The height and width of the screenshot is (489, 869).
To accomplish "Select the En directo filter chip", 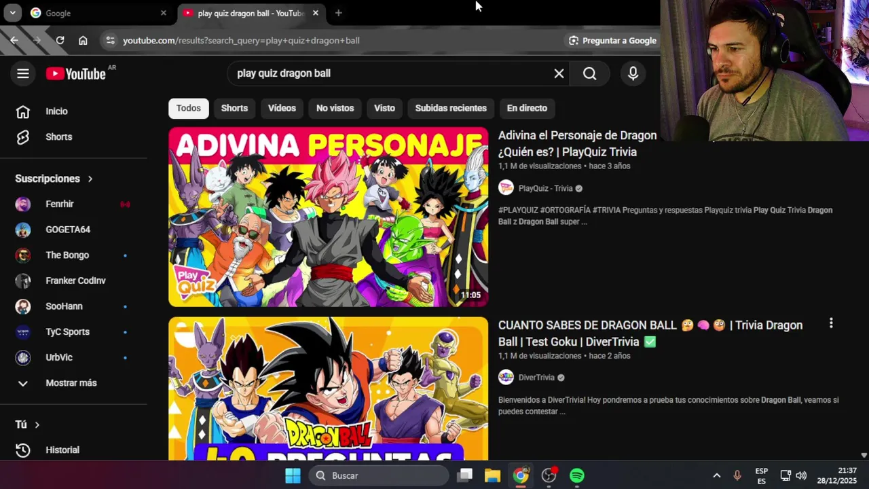I will click(527, 108).
